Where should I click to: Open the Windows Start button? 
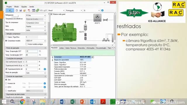pyautogui.click(x=4, y=102)
